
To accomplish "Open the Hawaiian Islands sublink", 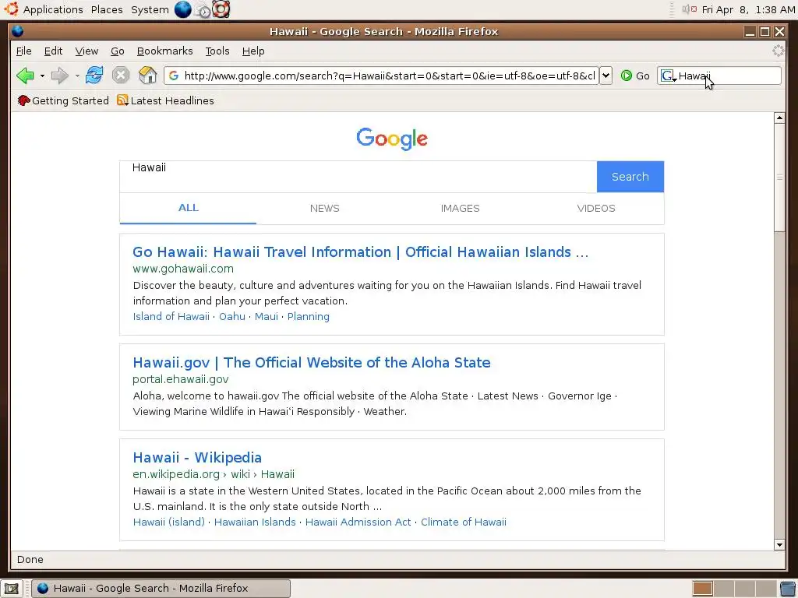I will click(255, 522).
